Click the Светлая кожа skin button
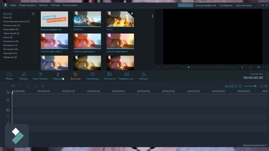This screenshot has width=269, height=151. pyautogui.click(x=244, y=5)
